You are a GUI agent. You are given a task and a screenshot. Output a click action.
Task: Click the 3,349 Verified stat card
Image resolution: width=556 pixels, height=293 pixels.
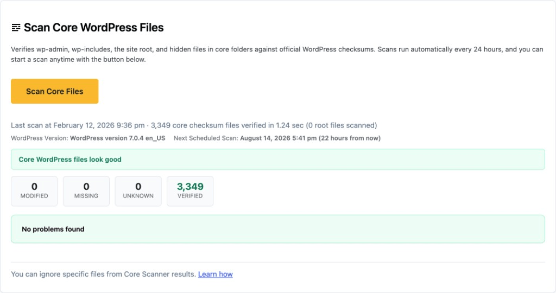coord(190,191)
